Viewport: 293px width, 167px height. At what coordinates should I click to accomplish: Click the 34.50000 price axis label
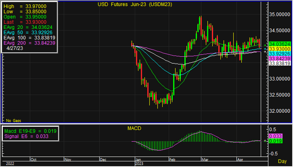pyautogui.click(x=280, y=31)
